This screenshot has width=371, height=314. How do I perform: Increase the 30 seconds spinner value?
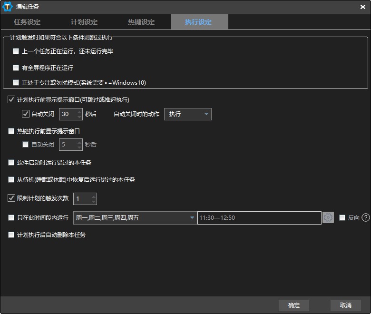79,111
